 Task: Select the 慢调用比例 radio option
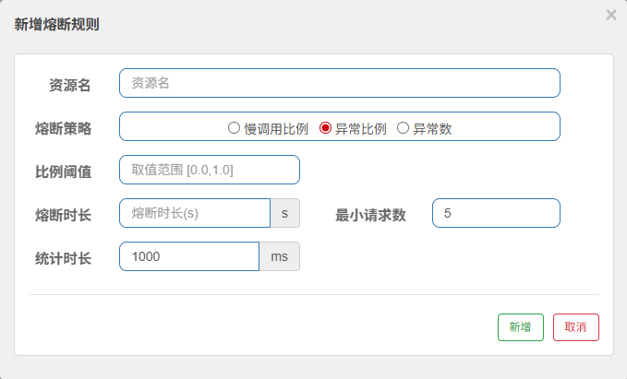235,128
